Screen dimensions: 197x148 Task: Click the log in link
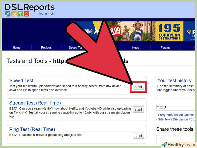[x=43, y=14]
